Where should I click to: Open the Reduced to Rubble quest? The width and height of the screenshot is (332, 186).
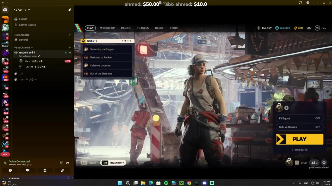108,57
